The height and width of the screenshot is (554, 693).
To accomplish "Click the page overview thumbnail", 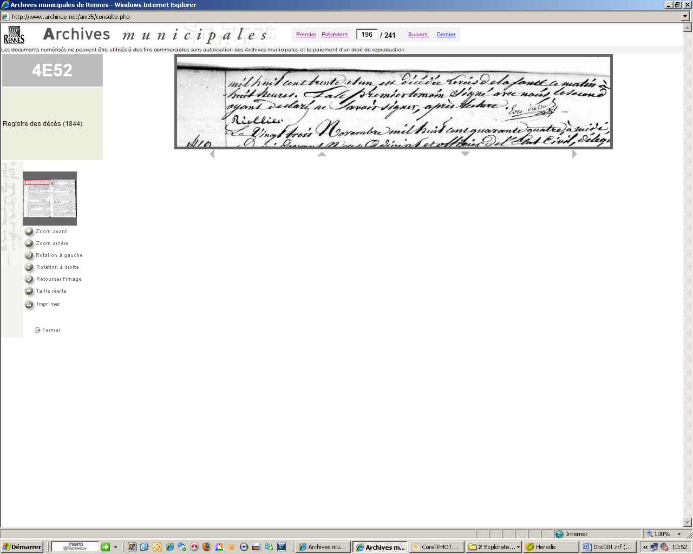I will [x=50, y=198].
